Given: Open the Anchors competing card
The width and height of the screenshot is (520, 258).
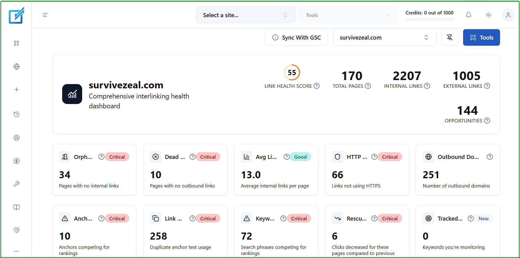Looking at the screenshot, I should coord(94,232).
